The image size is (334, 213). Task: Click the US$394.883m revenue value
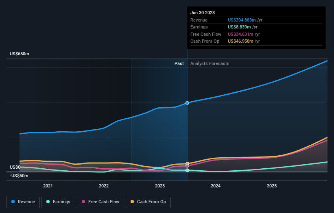click(242, 20)
